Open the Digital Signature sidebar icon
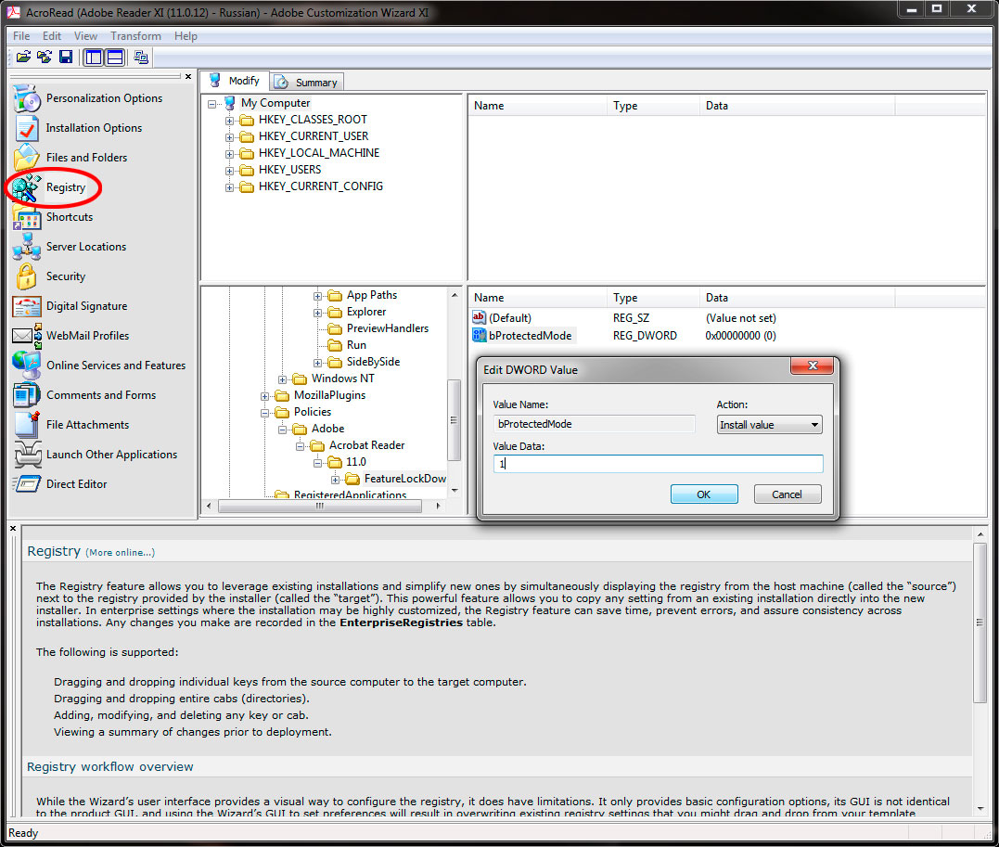The width and height of the screenshot is (999, 847). pyautogui.click(x=27, y=306)
